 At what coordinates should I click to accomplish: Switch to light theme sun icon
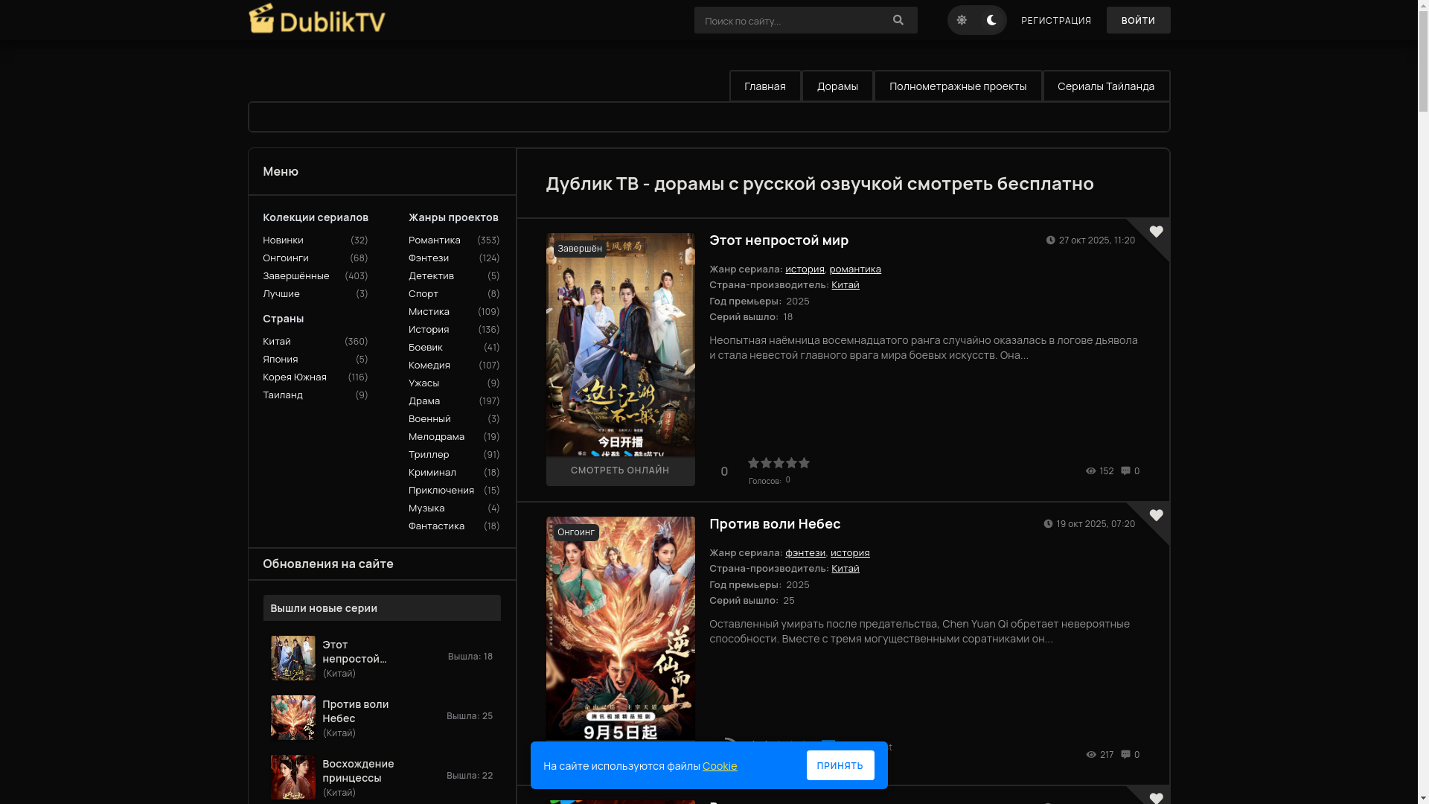(962, 20)
